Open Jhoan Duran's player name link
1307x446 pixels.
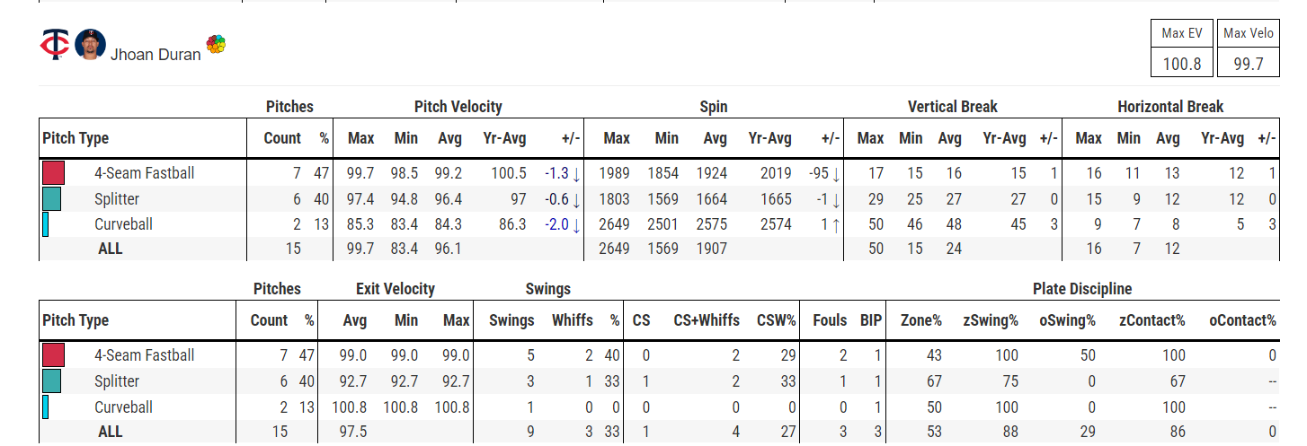coord(156,55)
